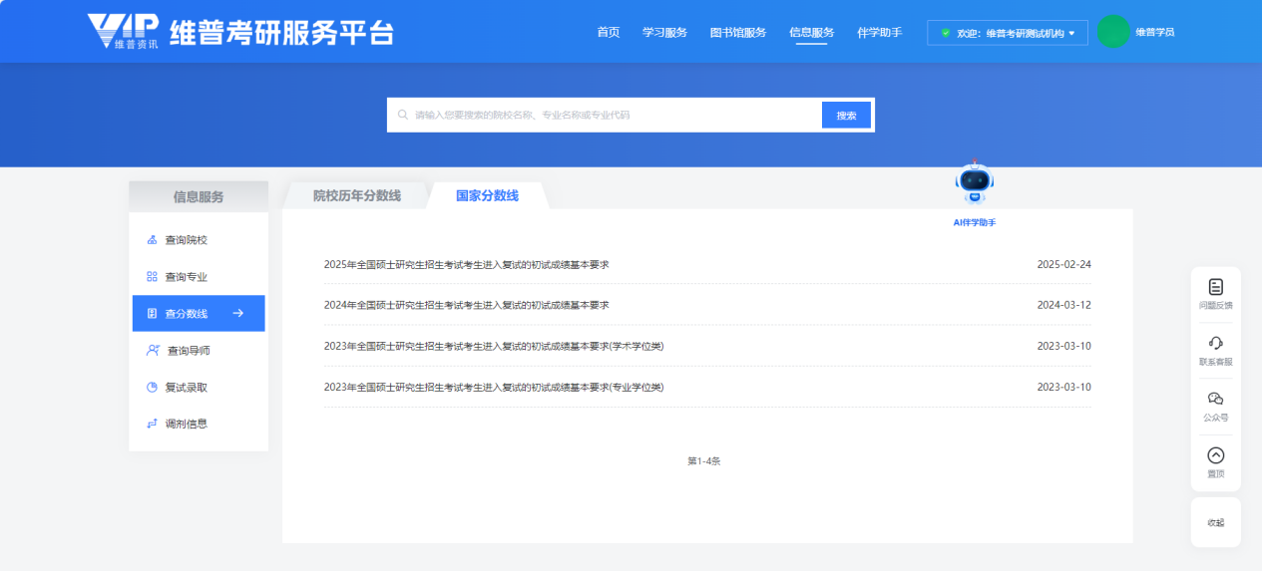
Task: Open the 2023年 学术学位类 score requirement link
Action: (x=493, y=347)
